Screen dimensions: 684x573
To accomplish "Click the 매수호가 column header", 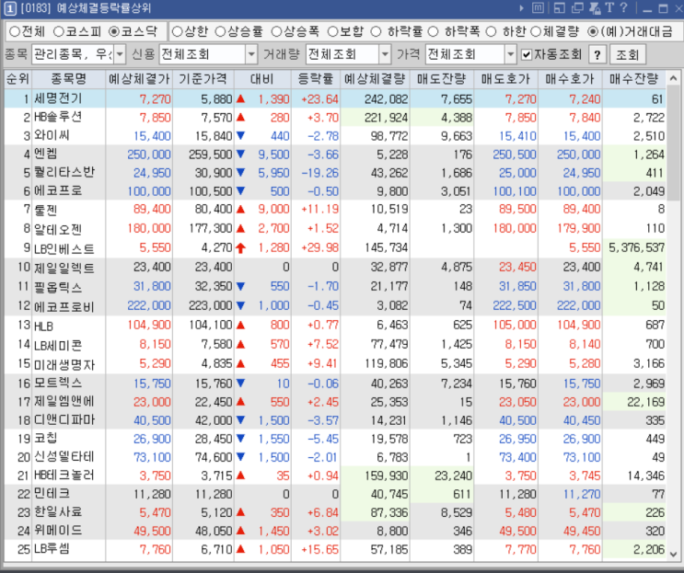I will [570, 79].
